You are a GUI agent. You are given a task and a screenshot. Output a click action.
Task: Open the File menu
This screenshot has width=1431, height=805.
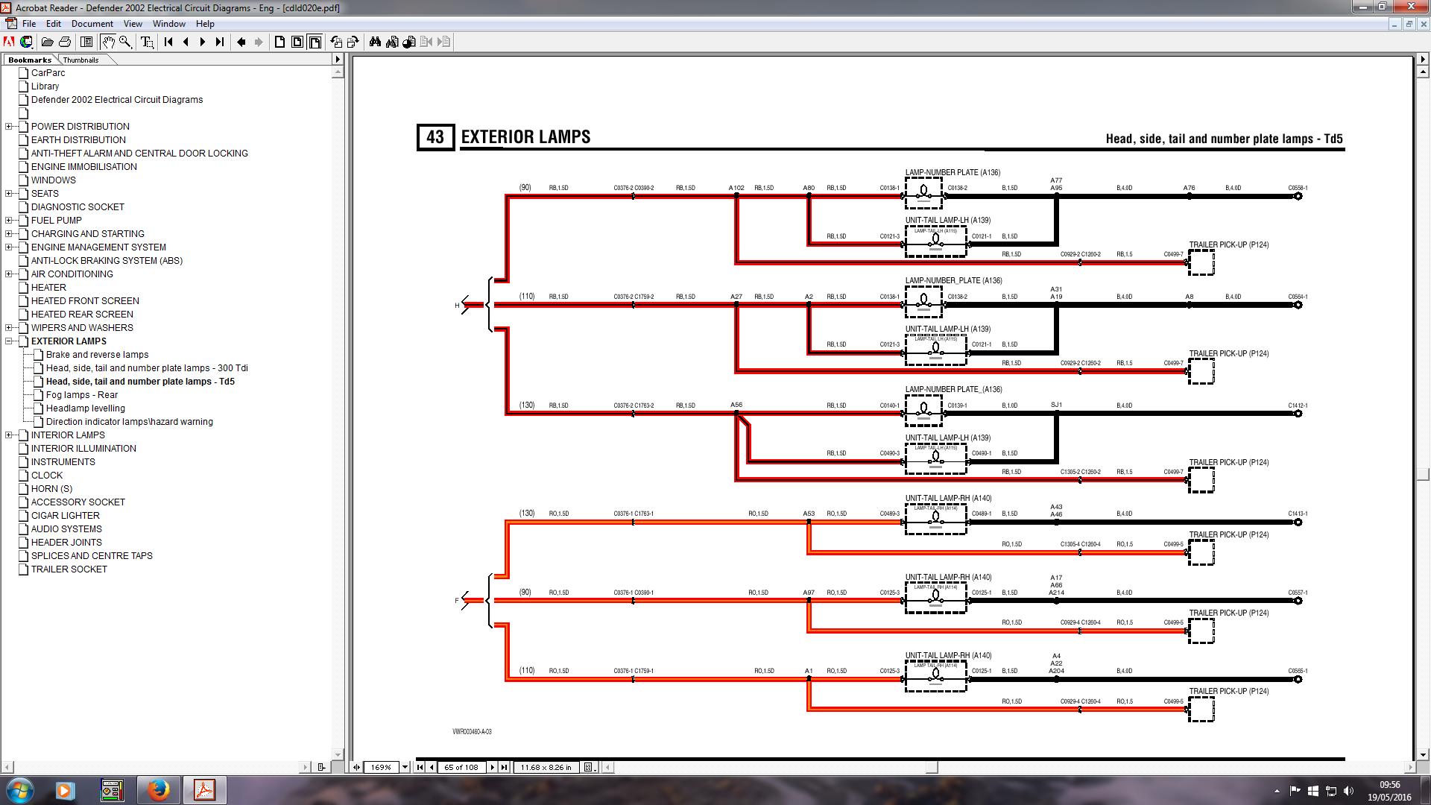tap(29, 24)
